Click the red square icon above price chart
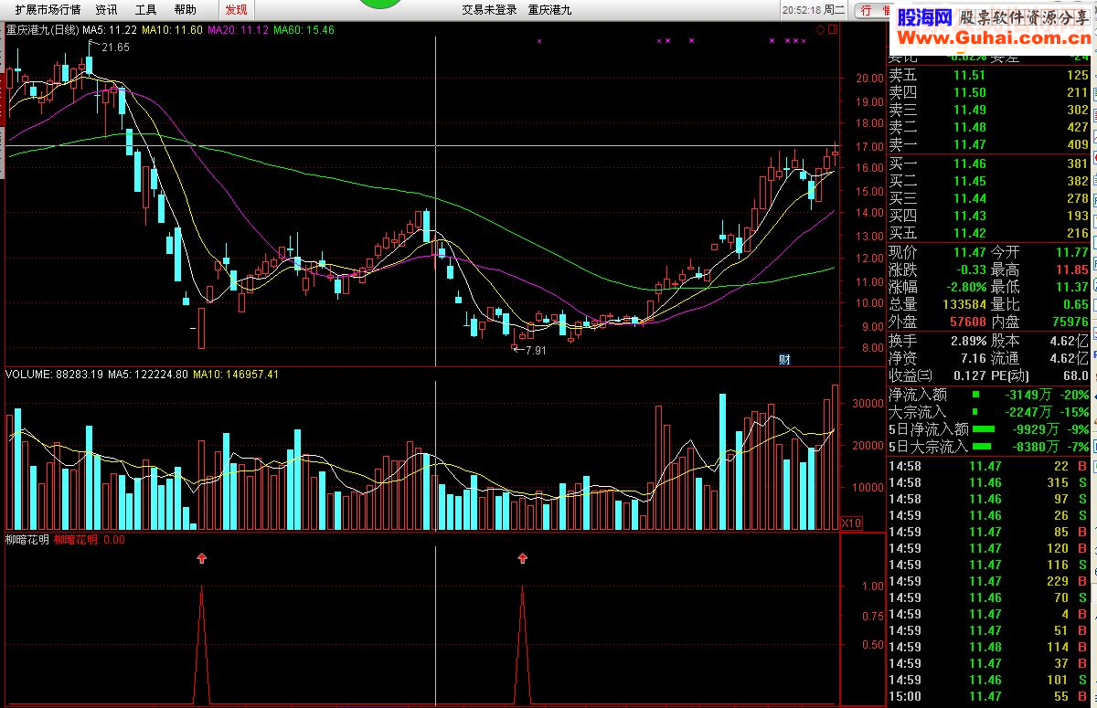 tap(831, 30)
